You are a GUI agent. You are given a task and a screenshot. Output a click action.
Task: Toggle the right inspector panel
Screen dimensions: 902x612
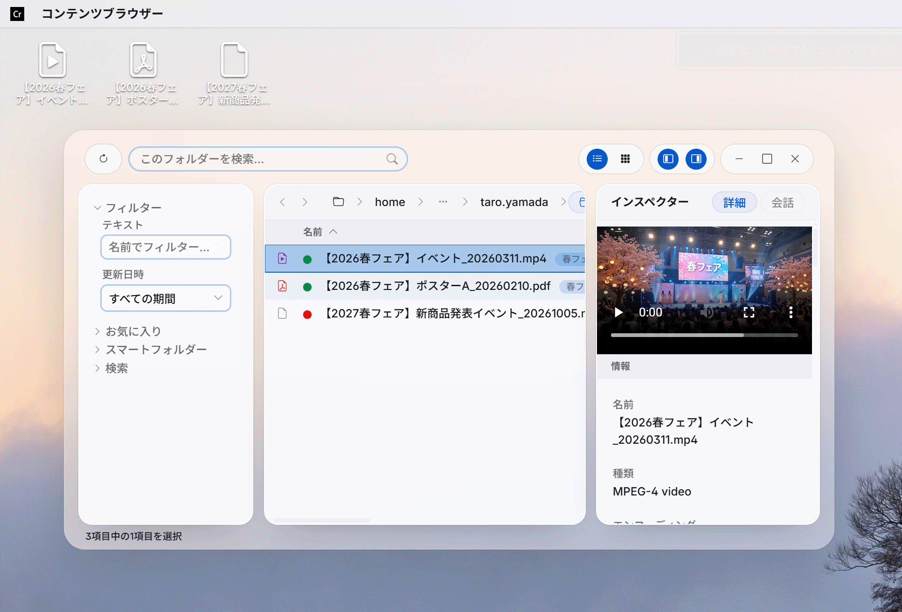click(x=696, y=159)
